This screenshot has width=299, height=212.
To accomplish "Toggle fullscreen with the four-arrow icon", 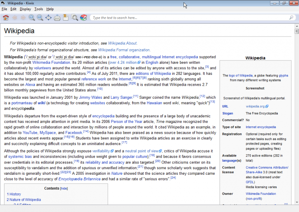I will (x=49, y=18).
